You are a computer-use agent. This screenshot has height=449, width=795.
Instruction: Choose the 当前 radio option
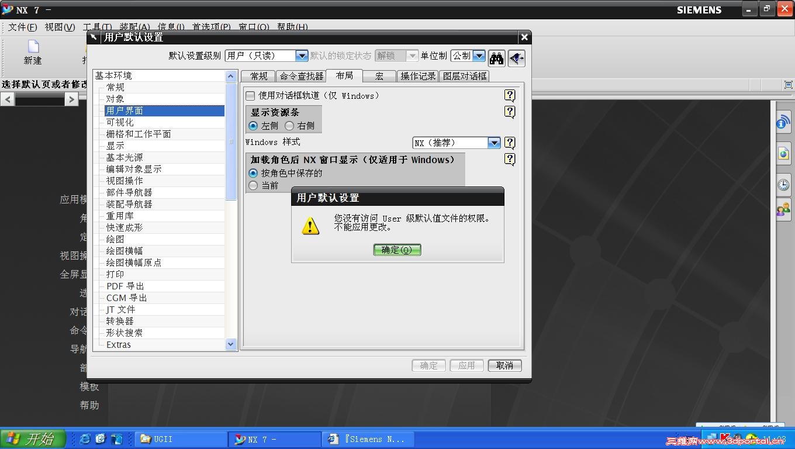(x=253, y=185)
